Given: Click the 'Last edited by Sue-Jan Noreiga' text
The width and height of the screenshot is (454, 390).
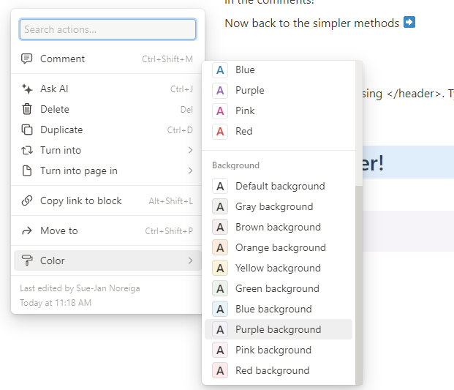Looking at the screenshot, I should coord(80,288).
